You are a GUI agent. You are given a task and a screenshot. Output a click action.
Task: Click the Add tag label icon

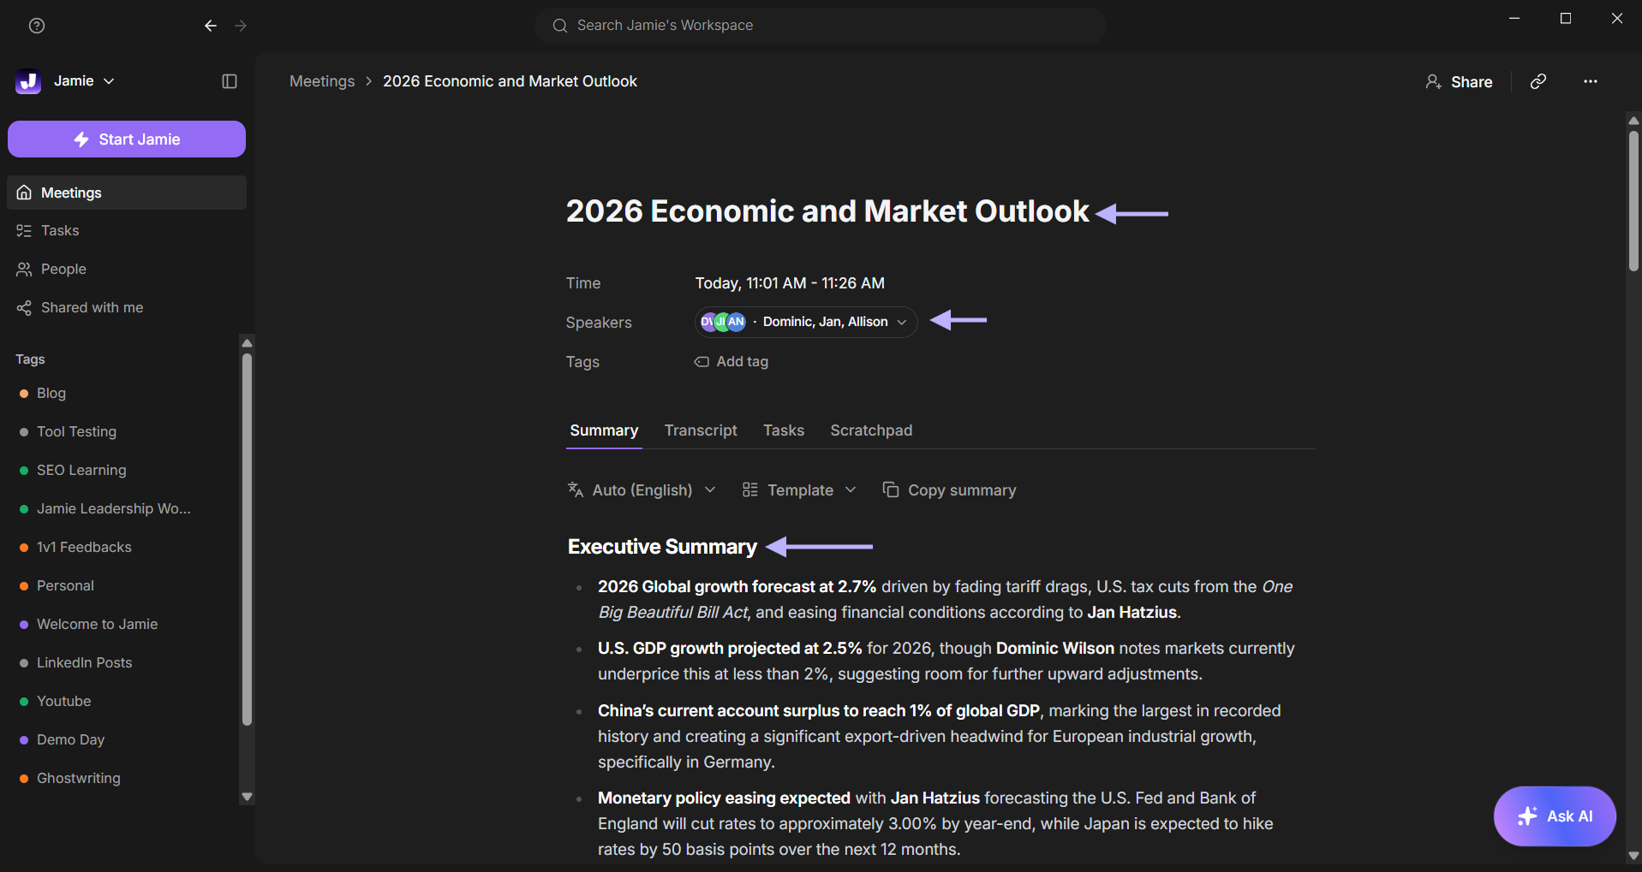click(702, 362)
